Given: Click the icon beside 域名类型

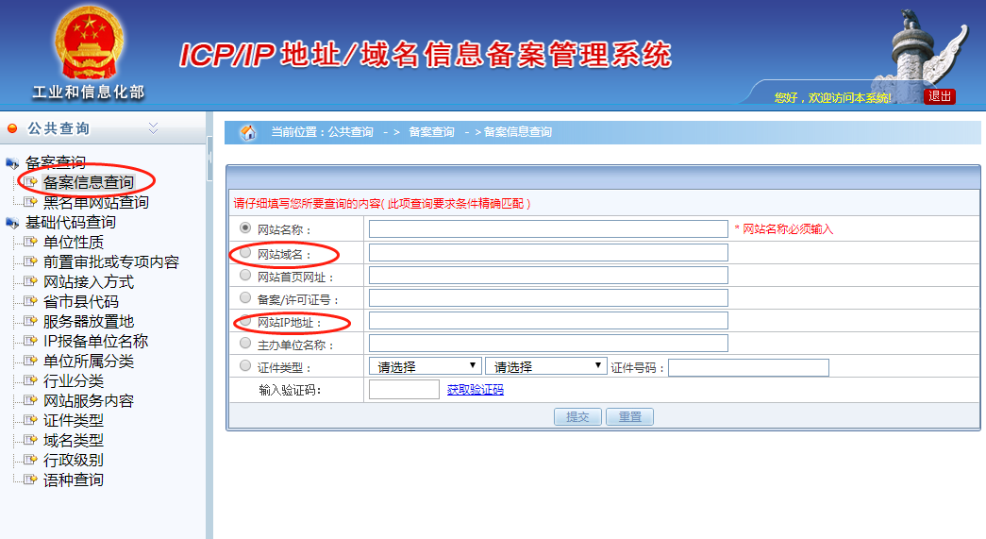Looking at the screenshot, I should pyautogui.click(x=30, y=440).
